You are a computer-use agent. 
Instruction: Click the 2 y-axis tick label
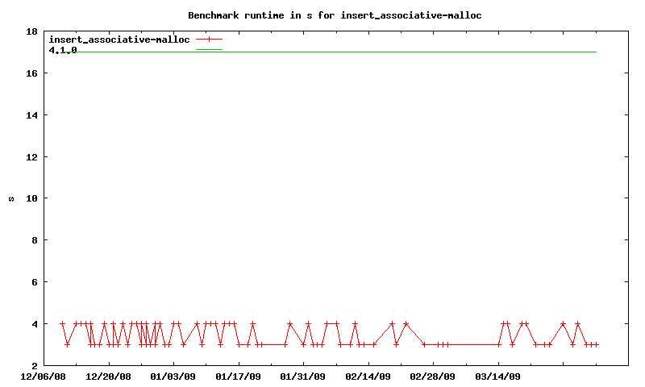point(35,365)
